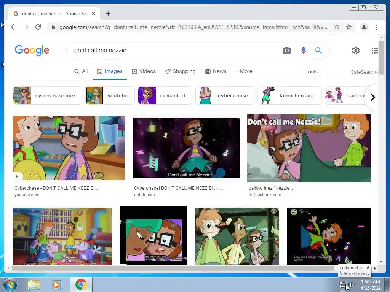The width and height of the screenshot is (390, 292).
Task: Open the taskbar clock and date
Action: pyautogui.click(x=371, y=285)
